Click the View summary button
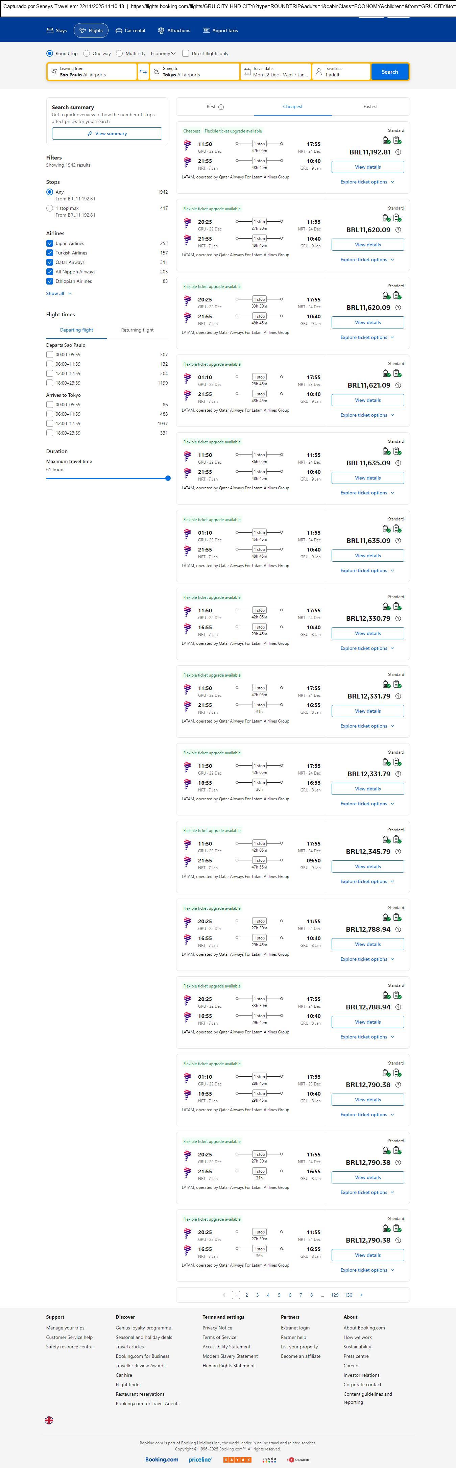456x1468 pixels. (x=107, y=134)
